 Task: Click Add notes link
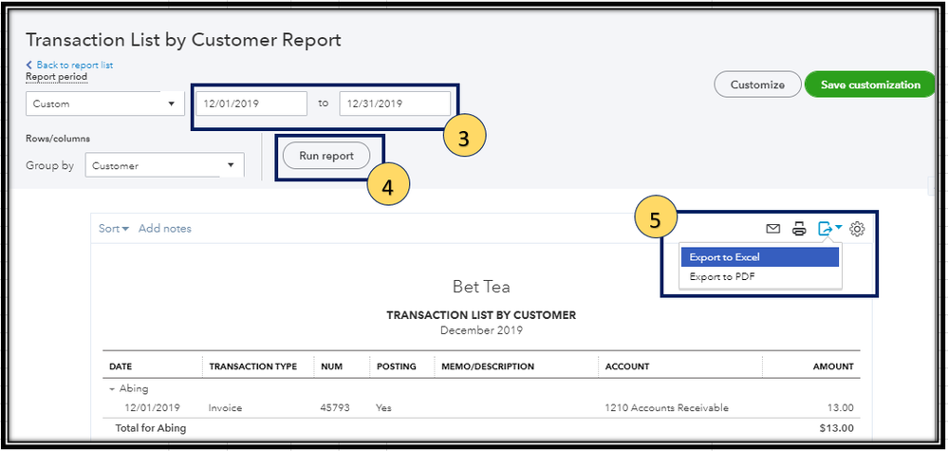point(164,229)
